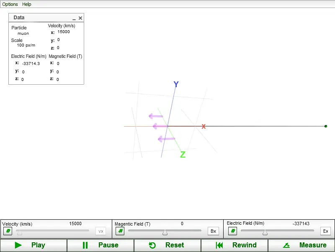This screenshot has height=252, width=335.
Task: Toggle the Bx magnetic component button
Action: 213,231
